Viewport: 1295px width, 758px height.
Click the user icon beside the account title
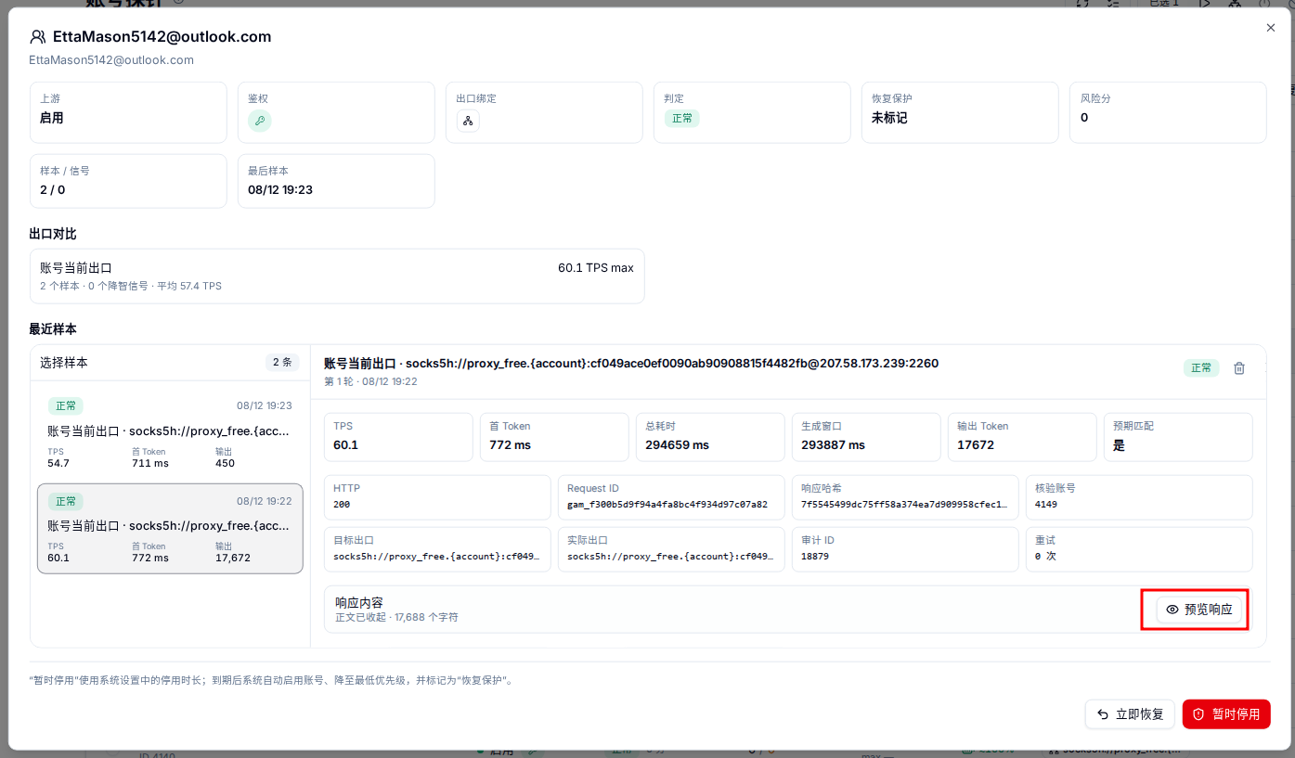coord(38,37)
